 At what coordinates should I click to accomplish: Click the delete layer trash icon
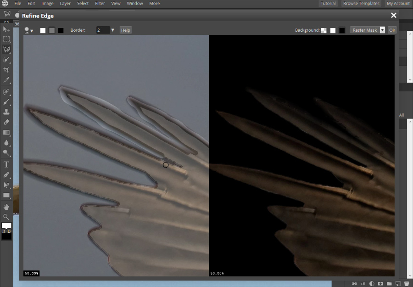[407, 283]
